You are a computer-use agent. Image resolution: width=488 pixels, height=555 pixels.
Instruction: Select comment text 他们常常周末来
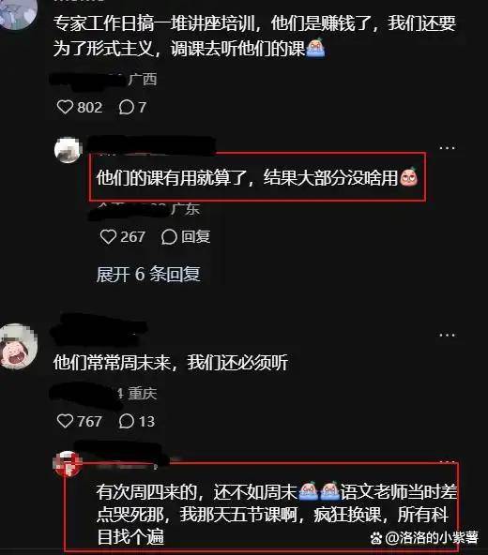click(x=112, y=363)
